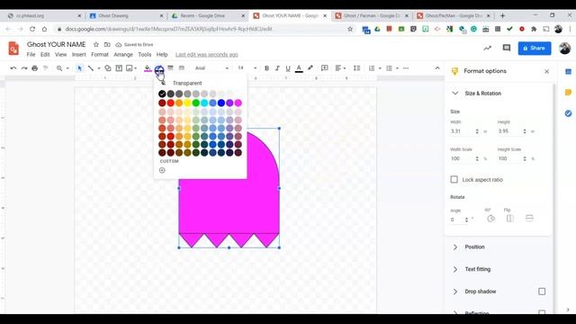
Task: Choose the Select arrow tool
Action: (x=80, y=68)
